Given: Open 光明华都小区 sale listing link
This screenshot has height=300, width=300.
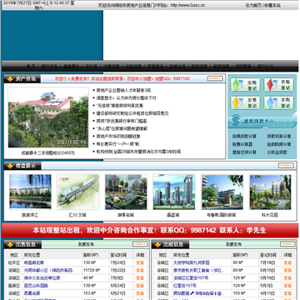Looking at the screenshot, I should click(x=49, y=271).
